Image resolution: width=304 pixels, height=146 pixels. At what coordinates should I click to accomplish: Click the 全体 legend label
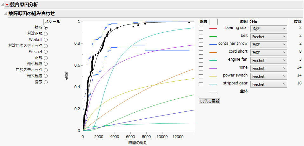(244, 90)
